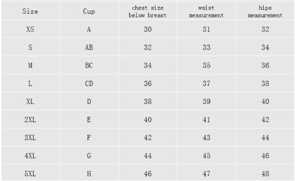Viewport: 295px width, 181px height.
Task: Select chest size 30 in XS row
Action: (x=147, y=30)
